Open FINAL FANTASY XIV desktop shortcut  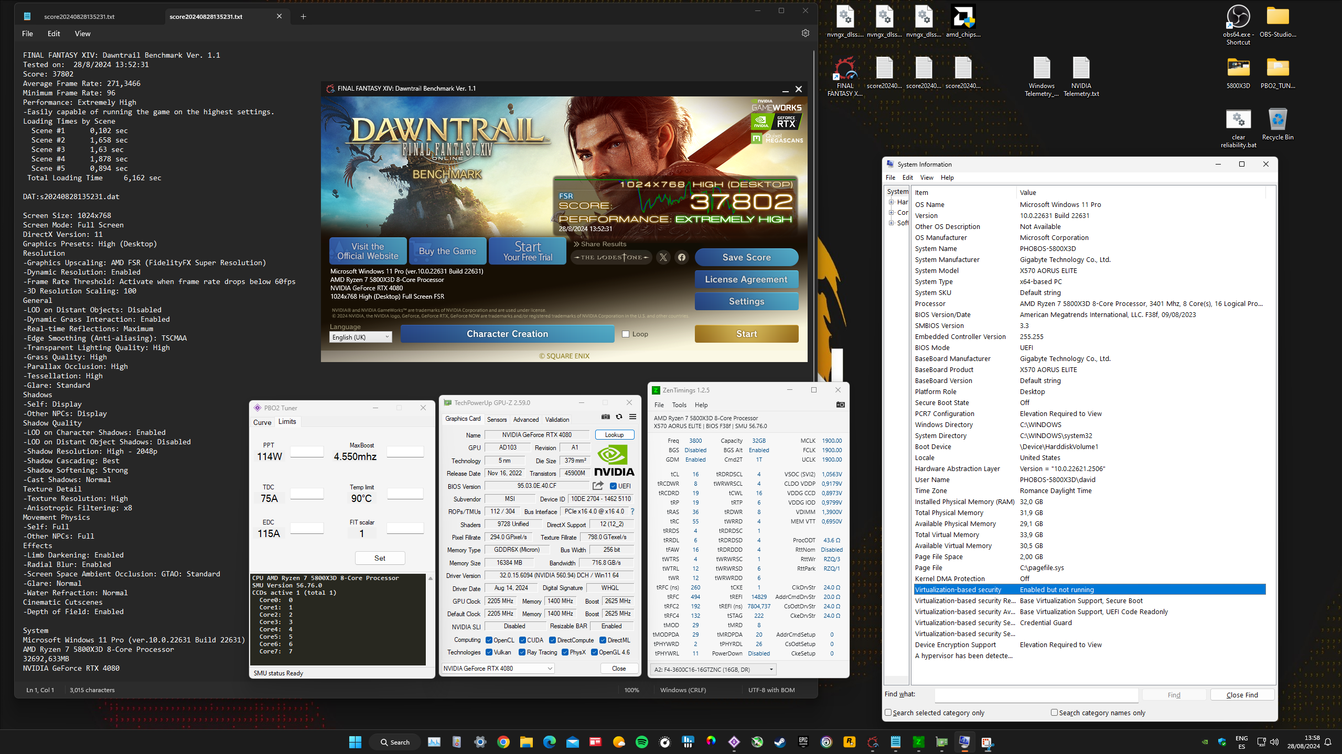coord(845,77)
